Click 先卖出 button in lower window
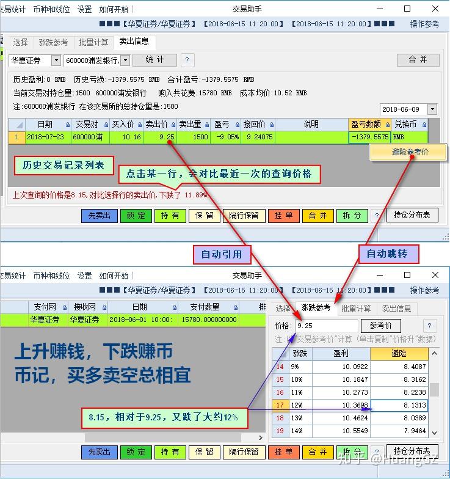Viewport: 450px width, 479px height. 99,452
